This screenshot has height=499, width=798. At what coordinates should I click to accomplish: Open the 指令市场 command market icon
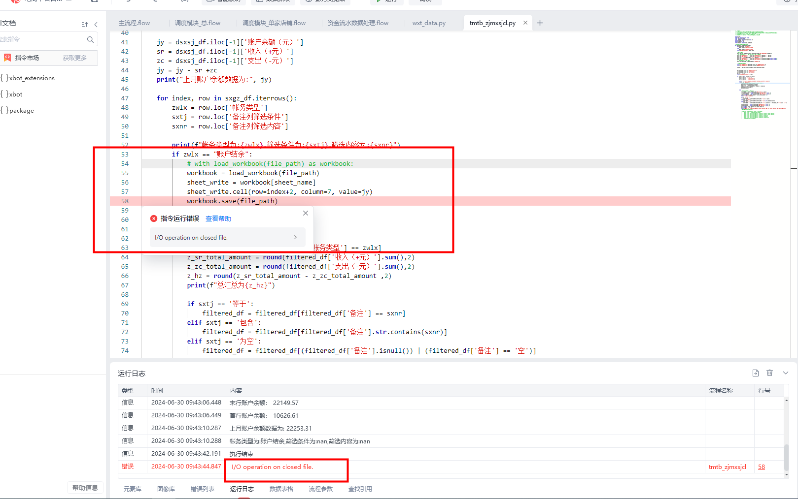pyautogui.click(x=8, y=58)
